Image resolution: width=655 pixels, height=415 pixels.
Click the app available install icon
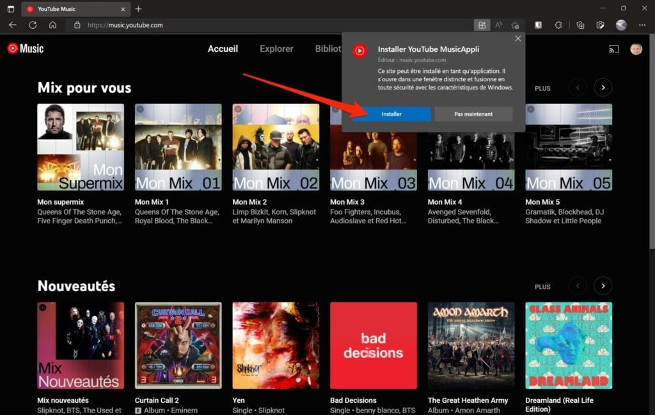coord(482,25)
